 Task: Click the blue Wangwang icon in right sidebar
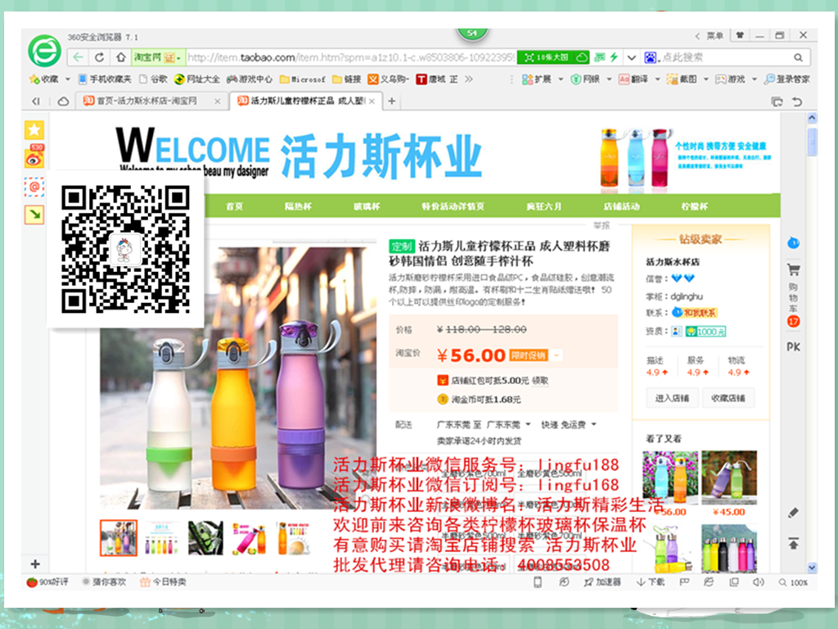point(794,242)
